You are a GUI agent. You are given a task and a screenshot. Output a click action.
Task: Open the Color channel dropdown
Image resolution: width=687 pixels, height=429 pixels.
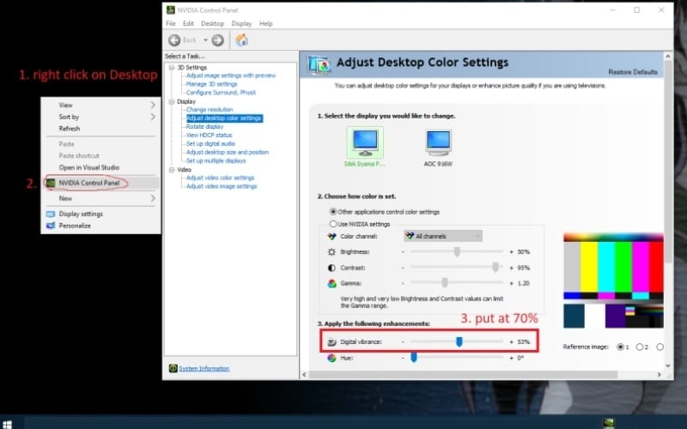pos(442,236)
